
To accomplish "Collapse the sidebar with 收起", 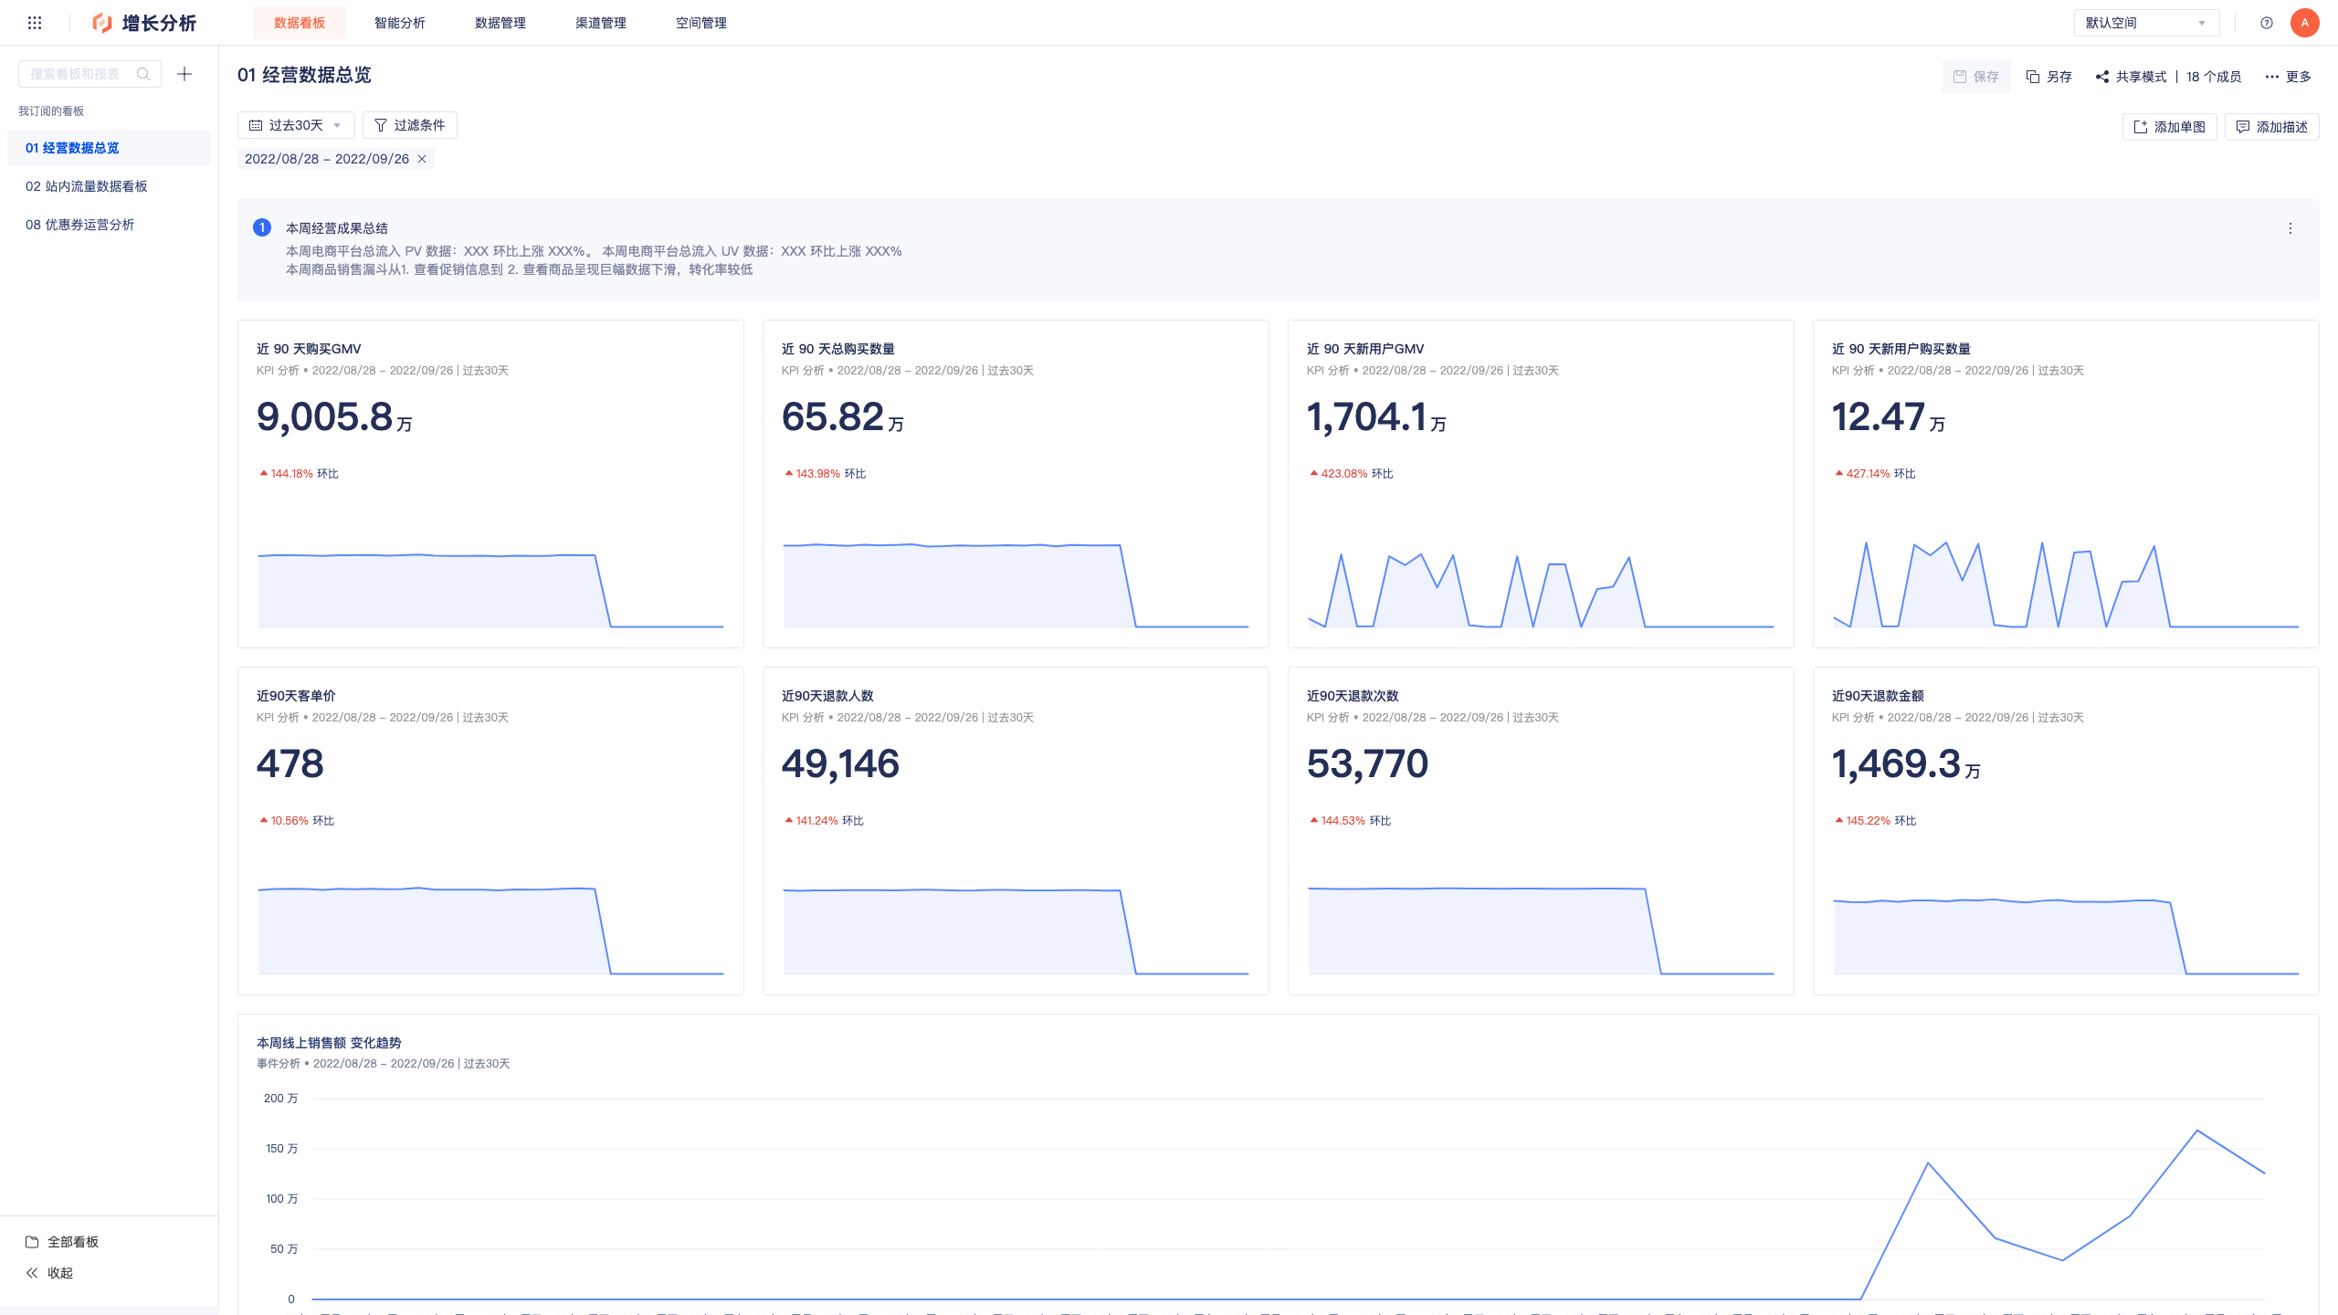I will [x=49, y=1273].
